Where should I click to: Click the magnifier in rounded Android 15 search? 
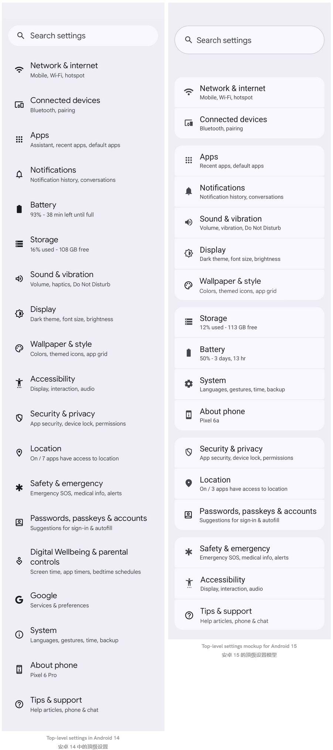[188, 40]
